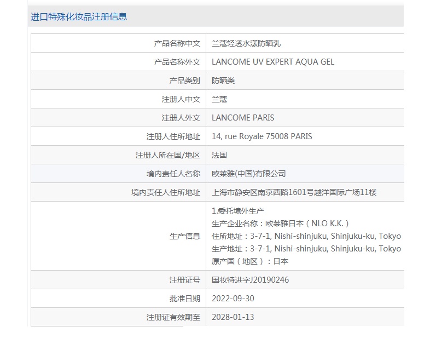Select the 产品类别 label
The height and width of the screenshot is (338, 430).
tap(185, 81)
